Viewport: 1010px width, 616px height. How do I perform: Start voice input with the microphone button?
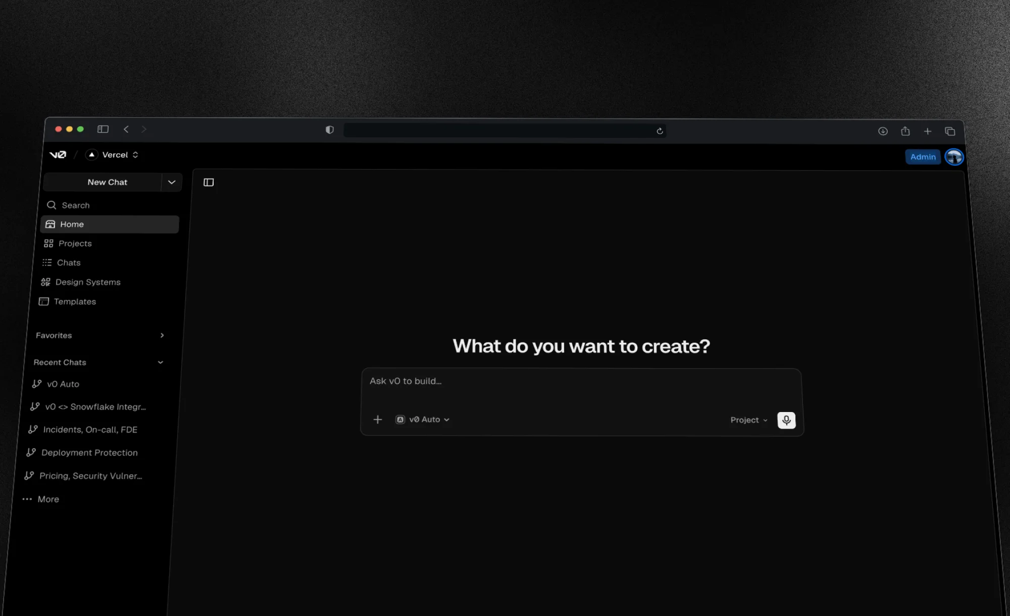point(786,420)
